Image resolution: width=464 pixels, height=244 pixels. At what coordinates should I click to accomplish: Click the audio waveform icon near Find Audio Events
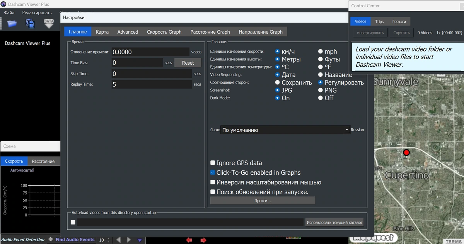[x=51, y=240]
